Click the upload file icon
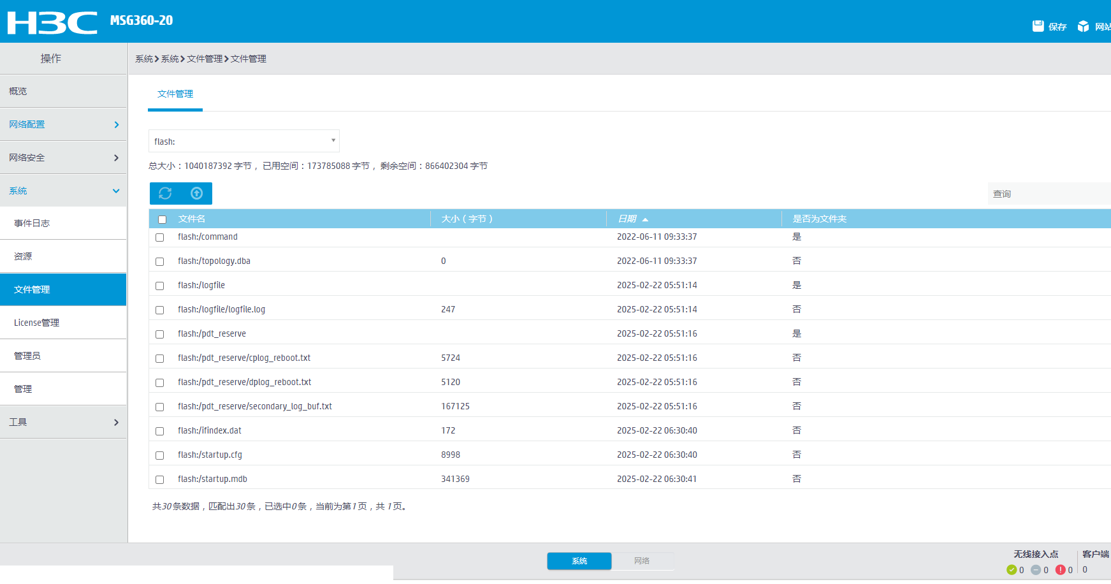Image resolution: width=1111 pixels, height=584 pixels. pyautogui.click(x=197, y=193)
